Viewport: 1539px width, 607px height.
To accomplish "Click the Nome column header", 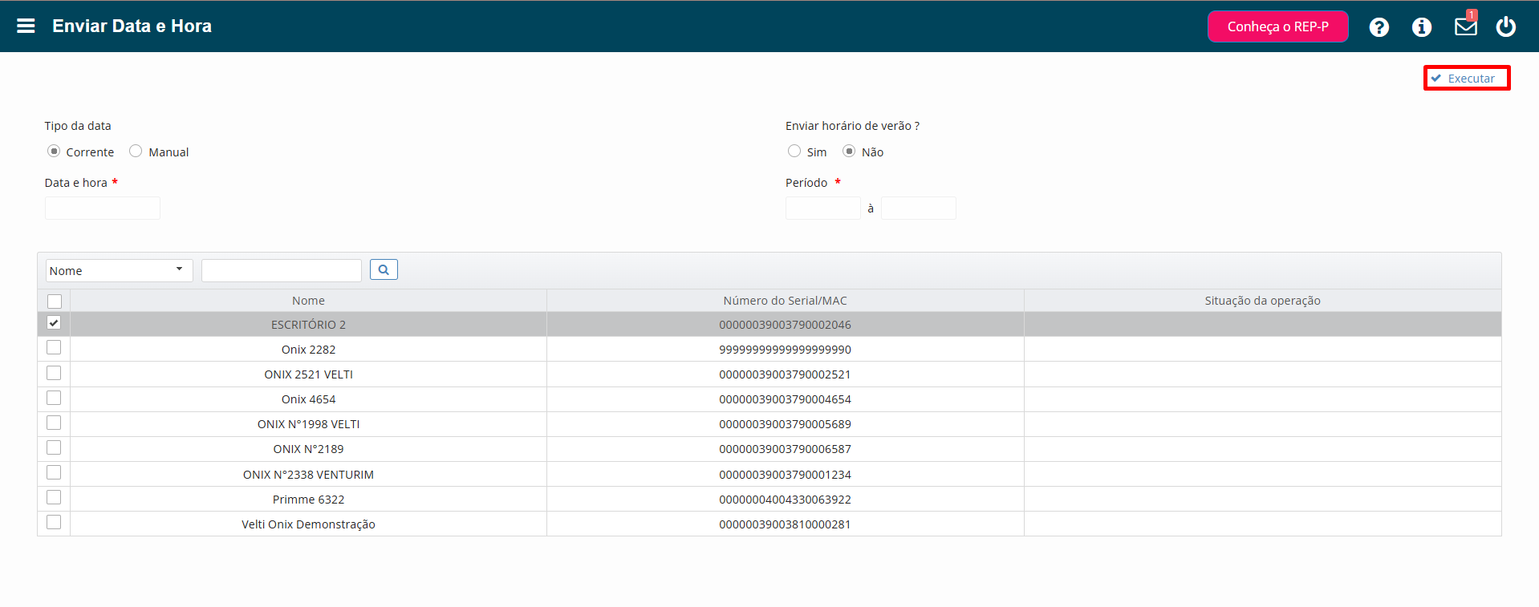I will coord(308,301).
